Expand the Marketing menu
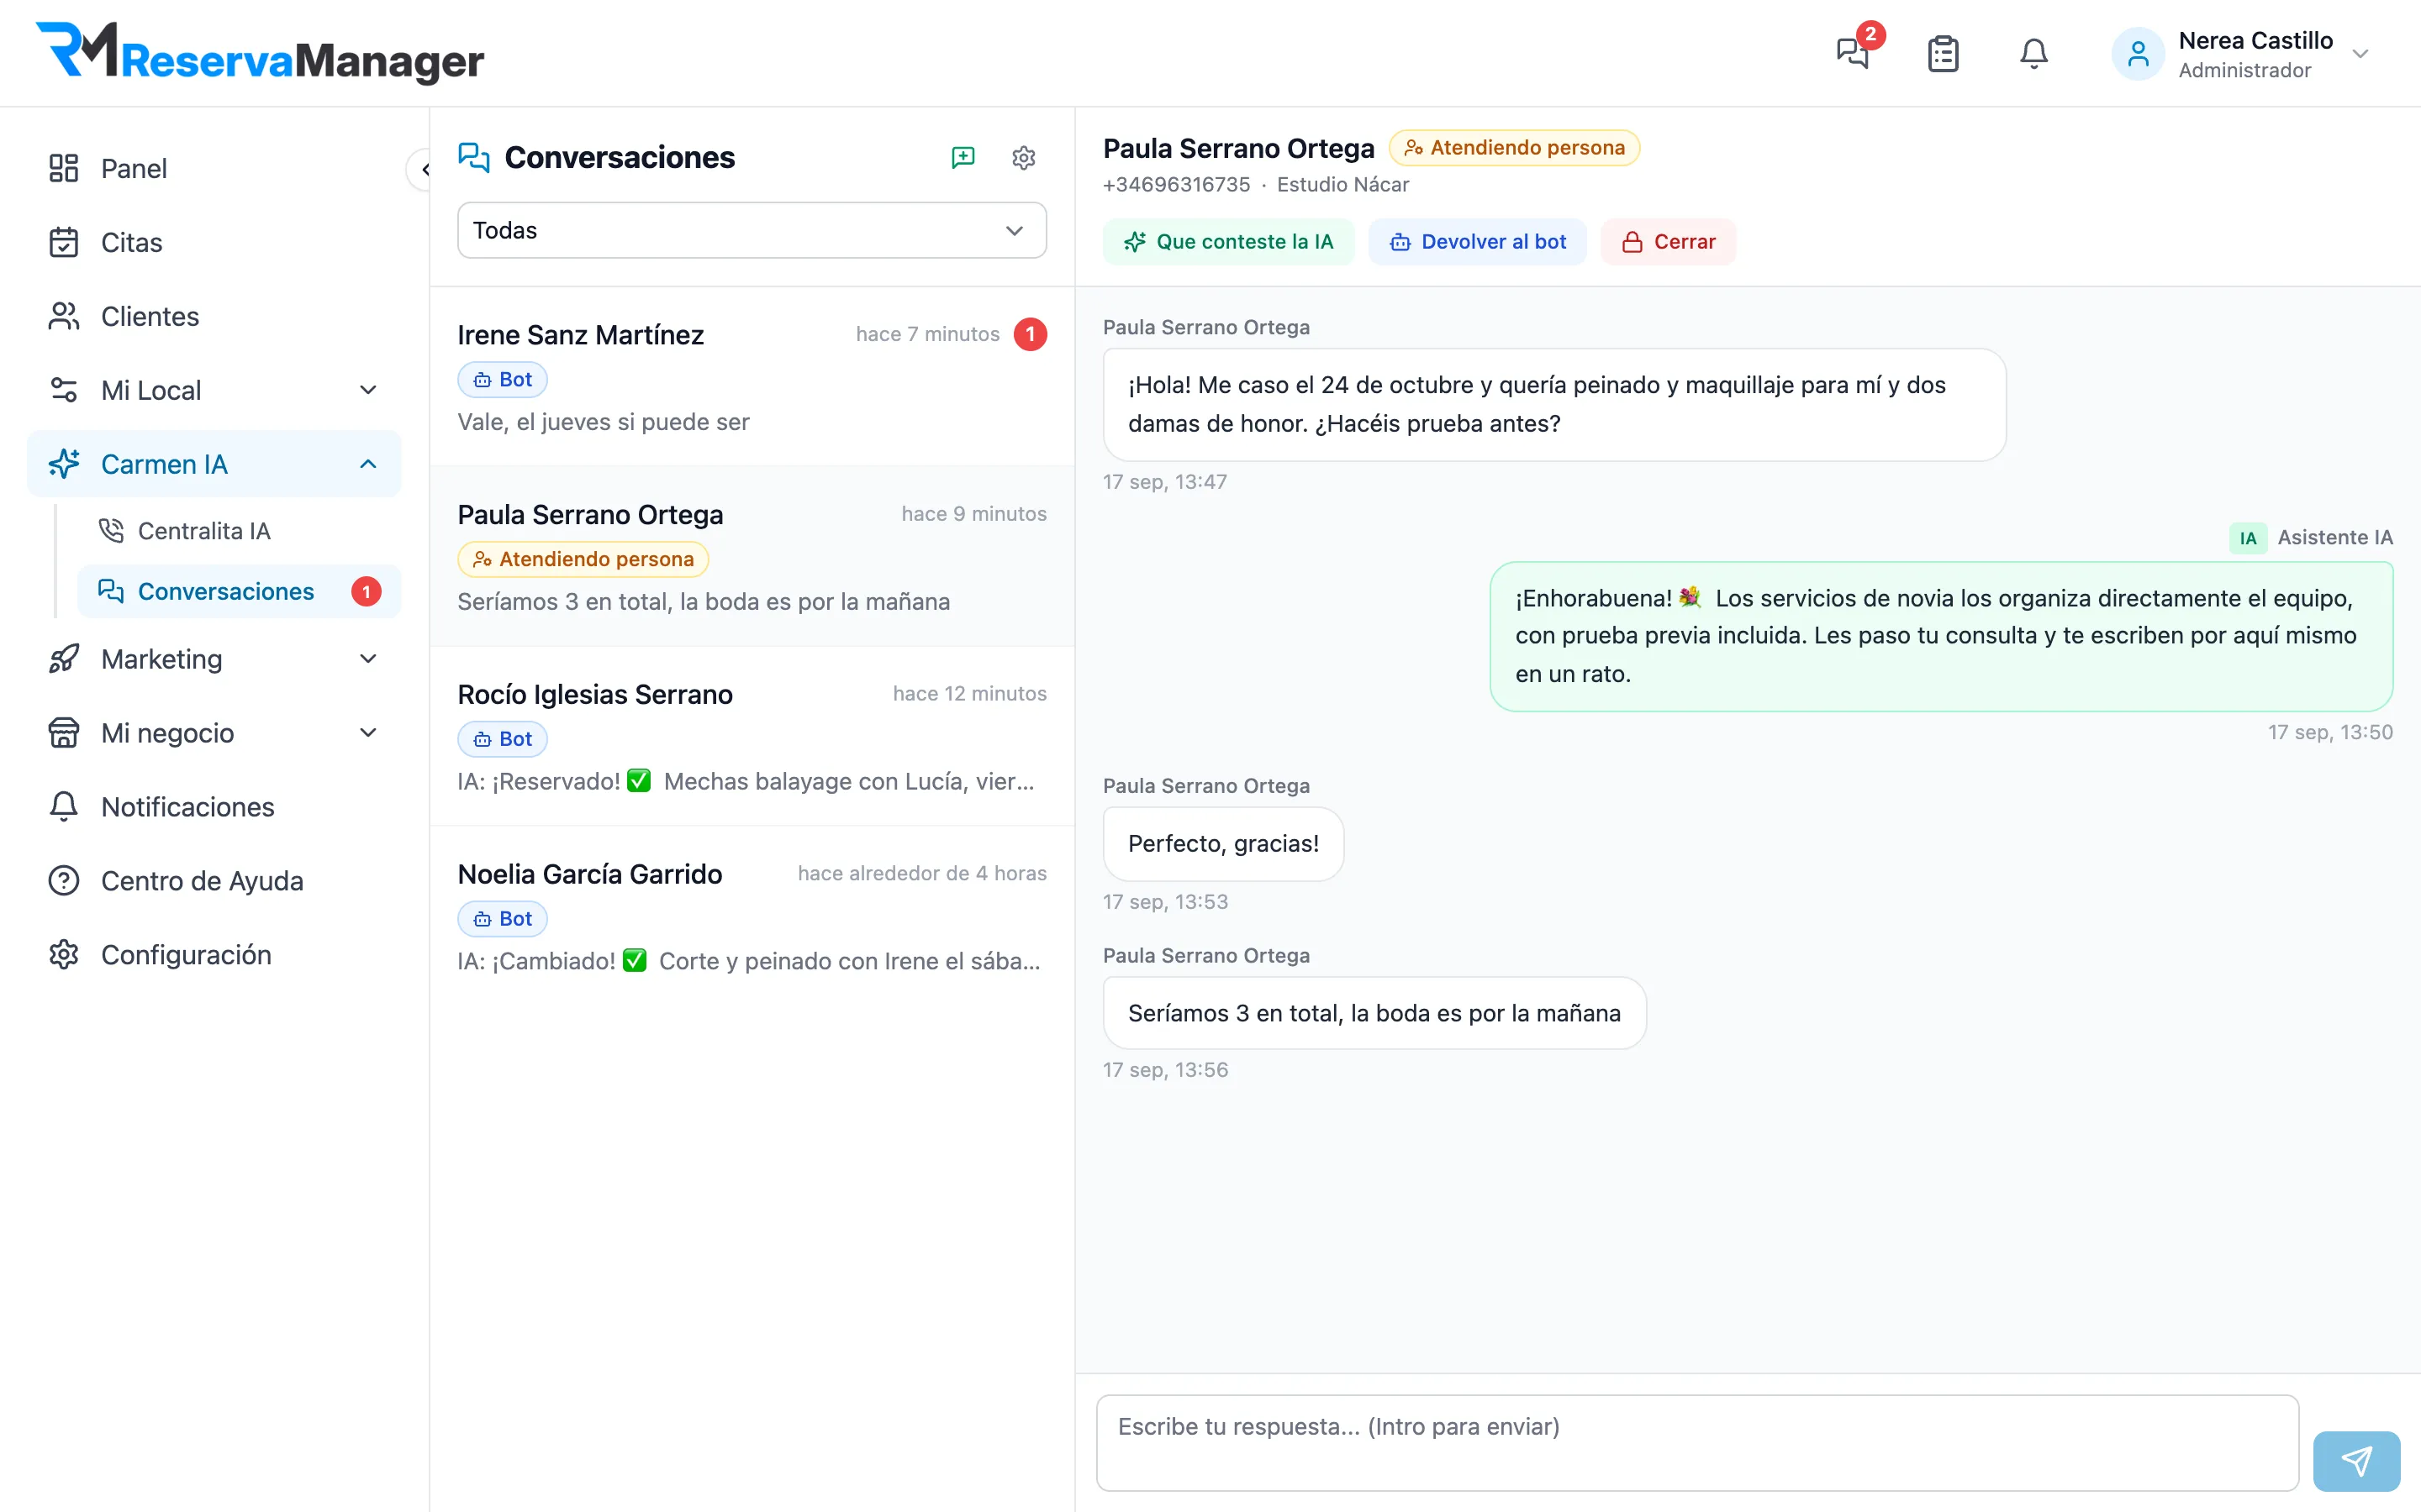The image size is (2421, 1512). tap(214, 659)
